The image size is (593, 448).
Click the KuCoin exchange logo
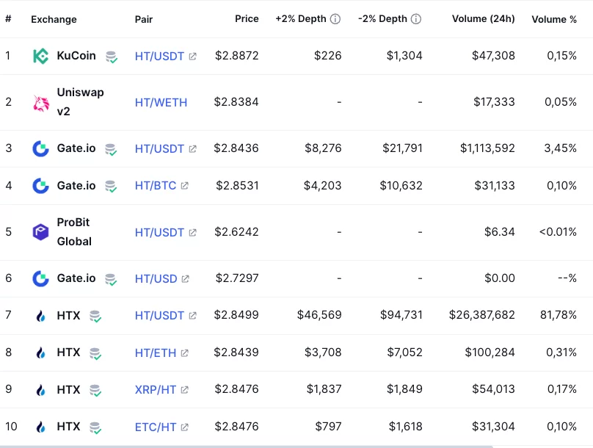coord(41,56)
